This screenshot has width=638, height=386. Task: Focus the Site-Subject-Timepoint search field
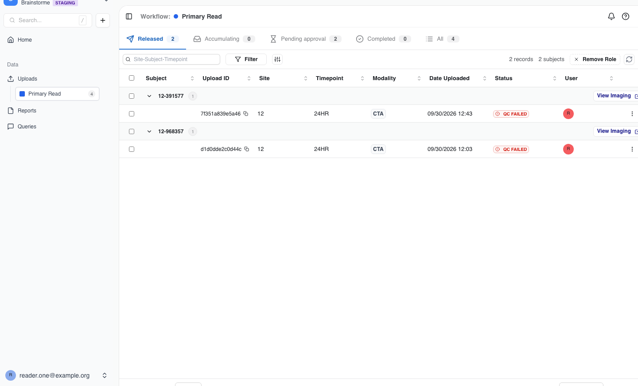tap(171, 59)
